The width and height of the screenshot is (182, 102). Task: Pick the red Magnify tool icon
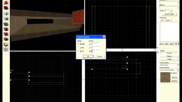6,8
